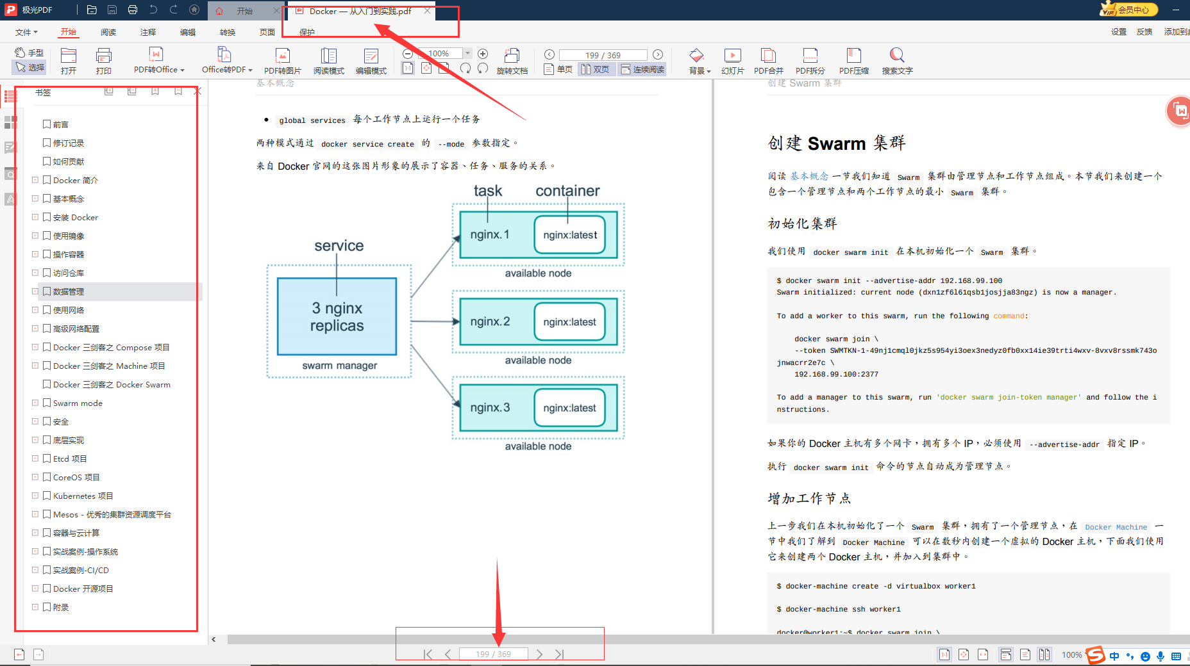This screenshot has width=1190, height=666.
Task: Switch to the 编辑 ribbon tab
Action: (x=188, y=32)
